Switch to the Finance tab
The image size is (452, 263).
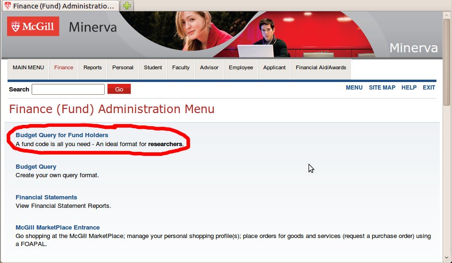coord(64,68)
